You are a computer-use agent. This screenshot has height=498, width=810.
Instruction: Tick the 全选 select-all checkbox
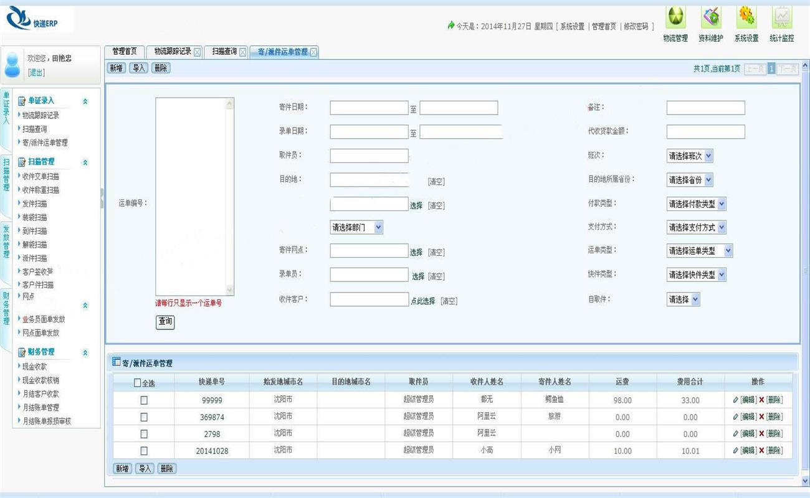(138, 383)
